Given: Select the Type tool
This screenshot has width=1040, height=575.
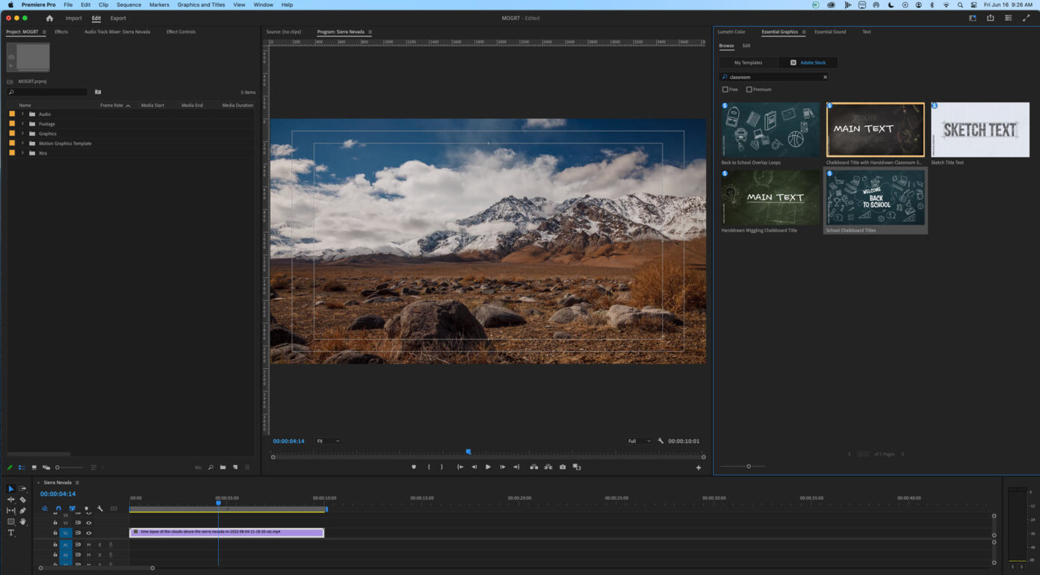Looking at the screenshot, I should [x=10, y=532].
